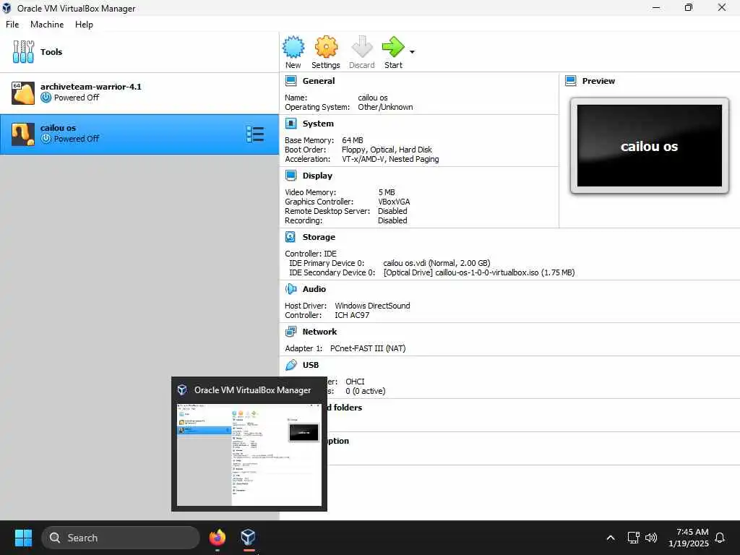Screen dimensions: 740x555
Task: Click the Base Memory value 64 MB
Action: coord(353,140)
